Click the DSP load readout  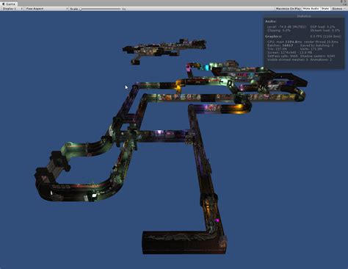[x=322, y=27]
